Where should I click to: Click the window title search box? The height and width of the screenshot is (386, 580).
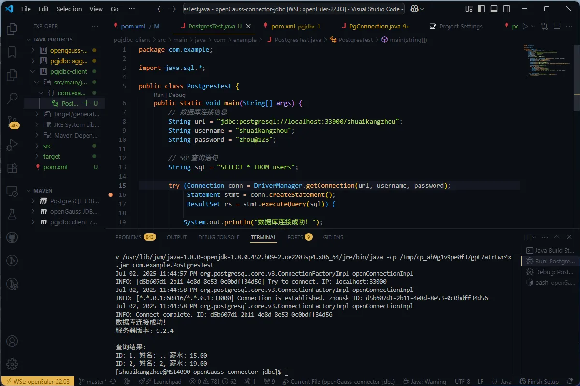[293, 9]
